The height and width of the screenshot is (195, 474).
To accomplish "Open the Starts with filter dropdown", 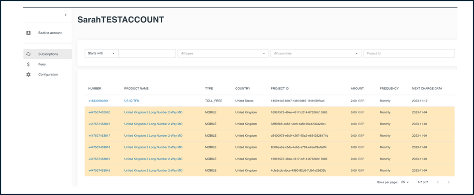I will 102,53.
